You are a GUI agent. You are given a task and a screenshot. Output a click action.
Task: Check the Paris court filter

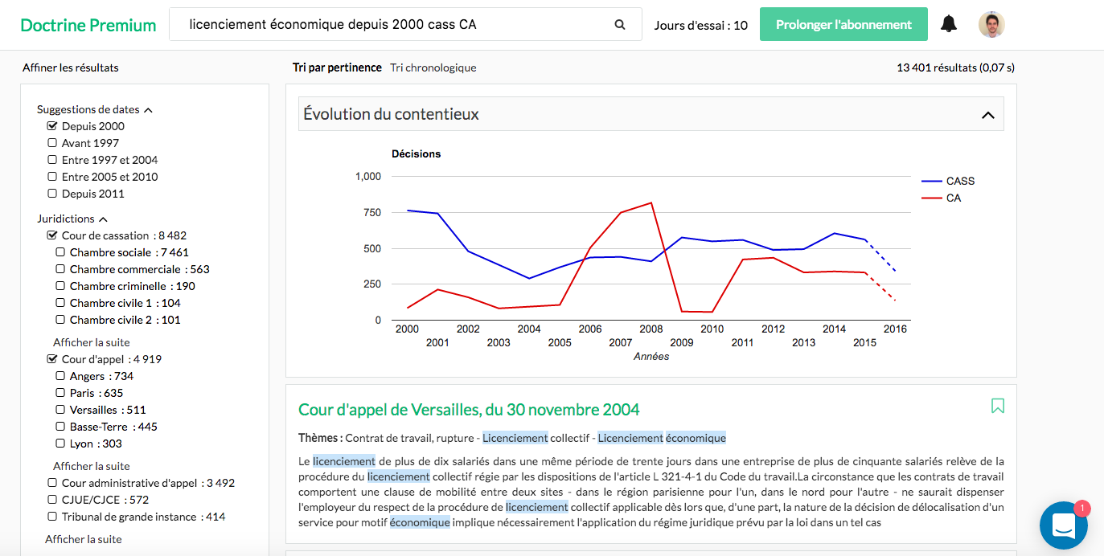click(x=60, y=393)
